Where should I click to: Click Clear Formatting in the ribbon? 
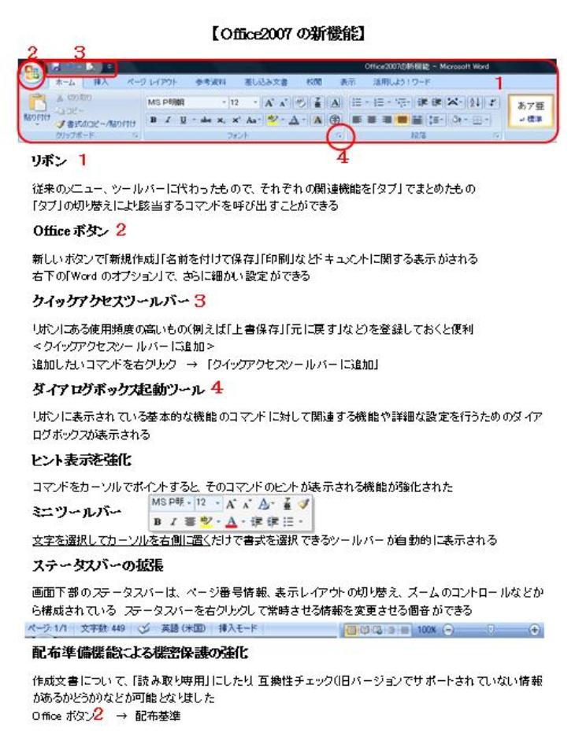point(300,102)
